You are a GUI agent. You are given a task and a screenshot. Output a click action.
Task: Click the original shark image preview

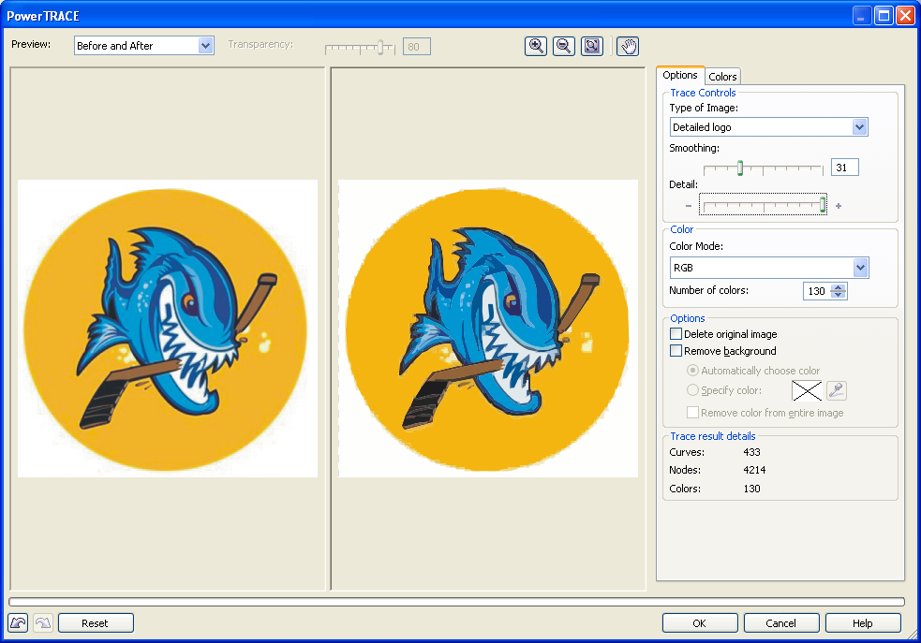(x=168, y=329)
